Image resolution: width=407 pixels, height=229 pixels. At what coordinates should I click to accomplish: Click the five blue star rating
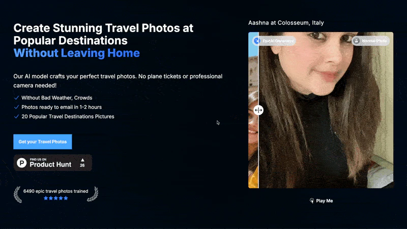coord(55,198)
